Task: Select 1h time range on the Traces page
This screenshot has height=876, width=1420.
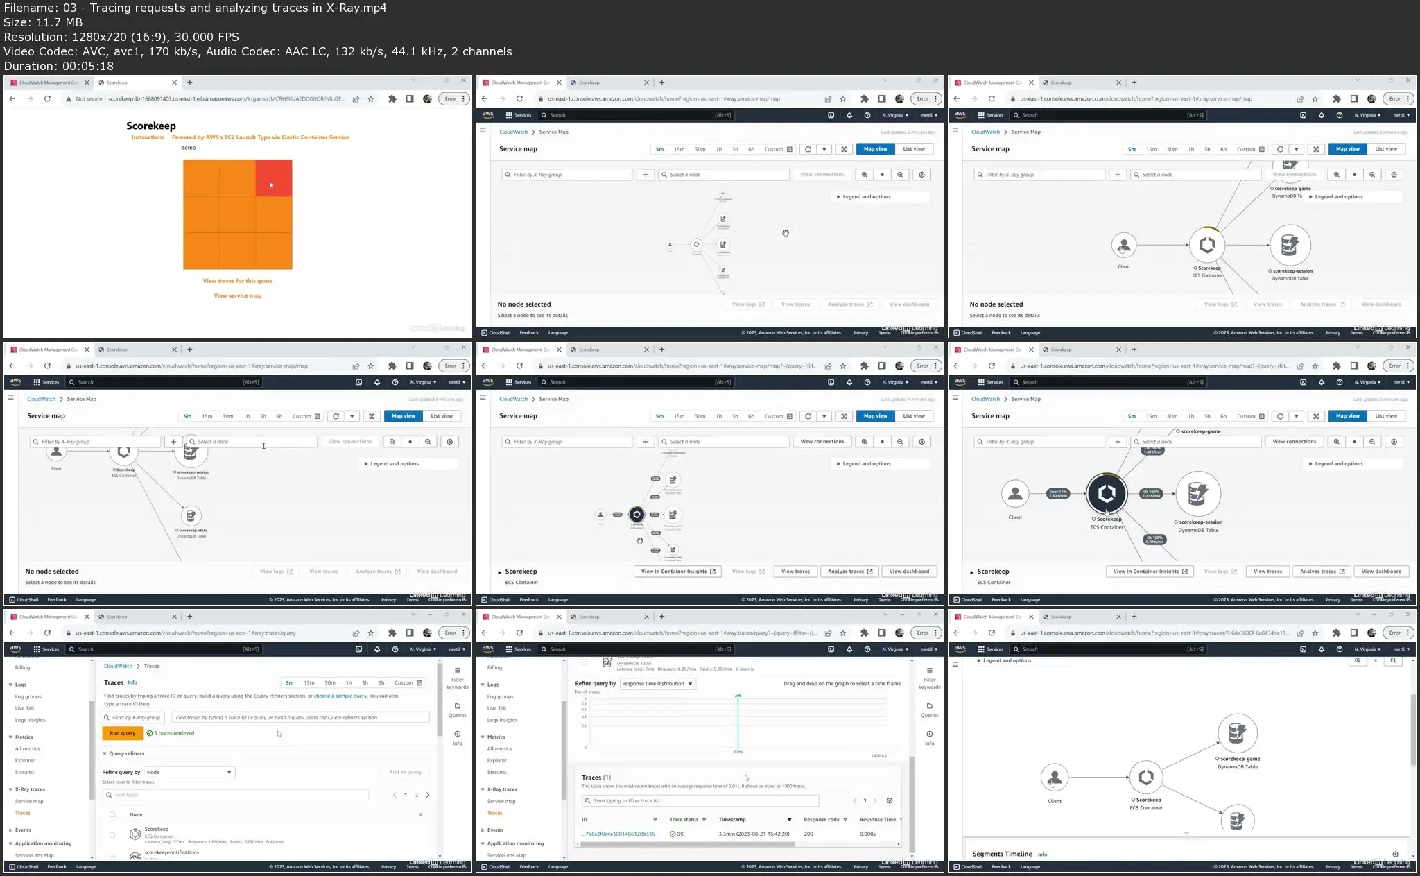Action: pos(349,683)
